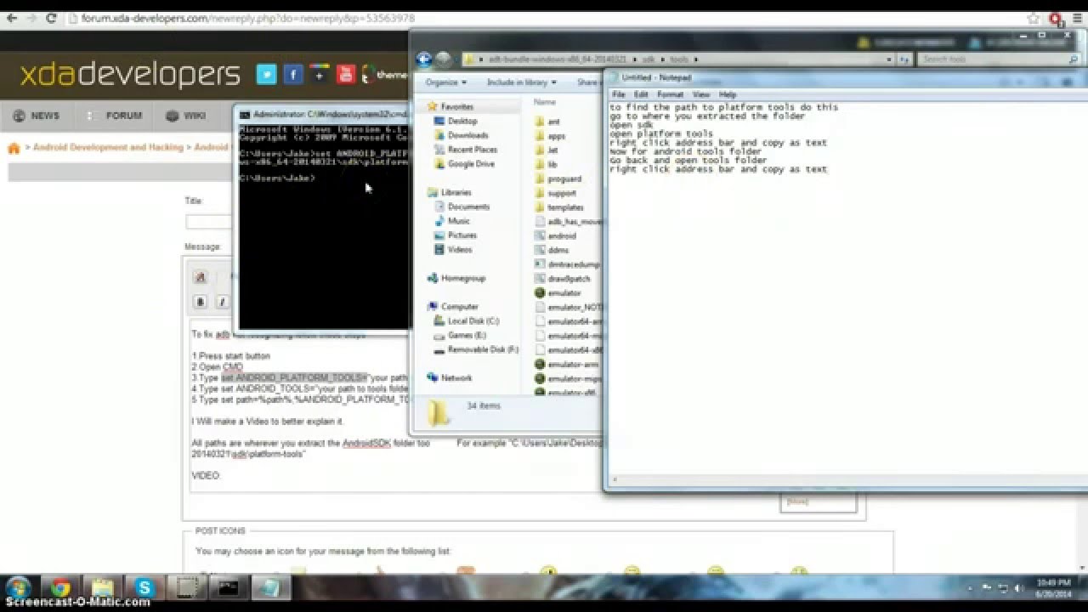Open the Notepad Help menu

[727, 94]
